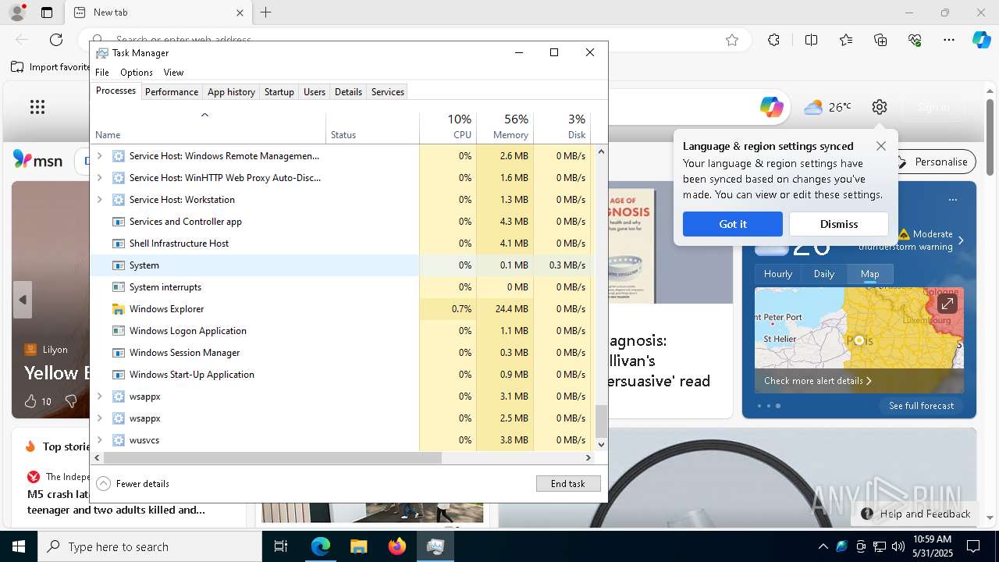This screenshot has width=999, height=562.
Task: Expand the weather map to full view
Action: pos(947,304)
